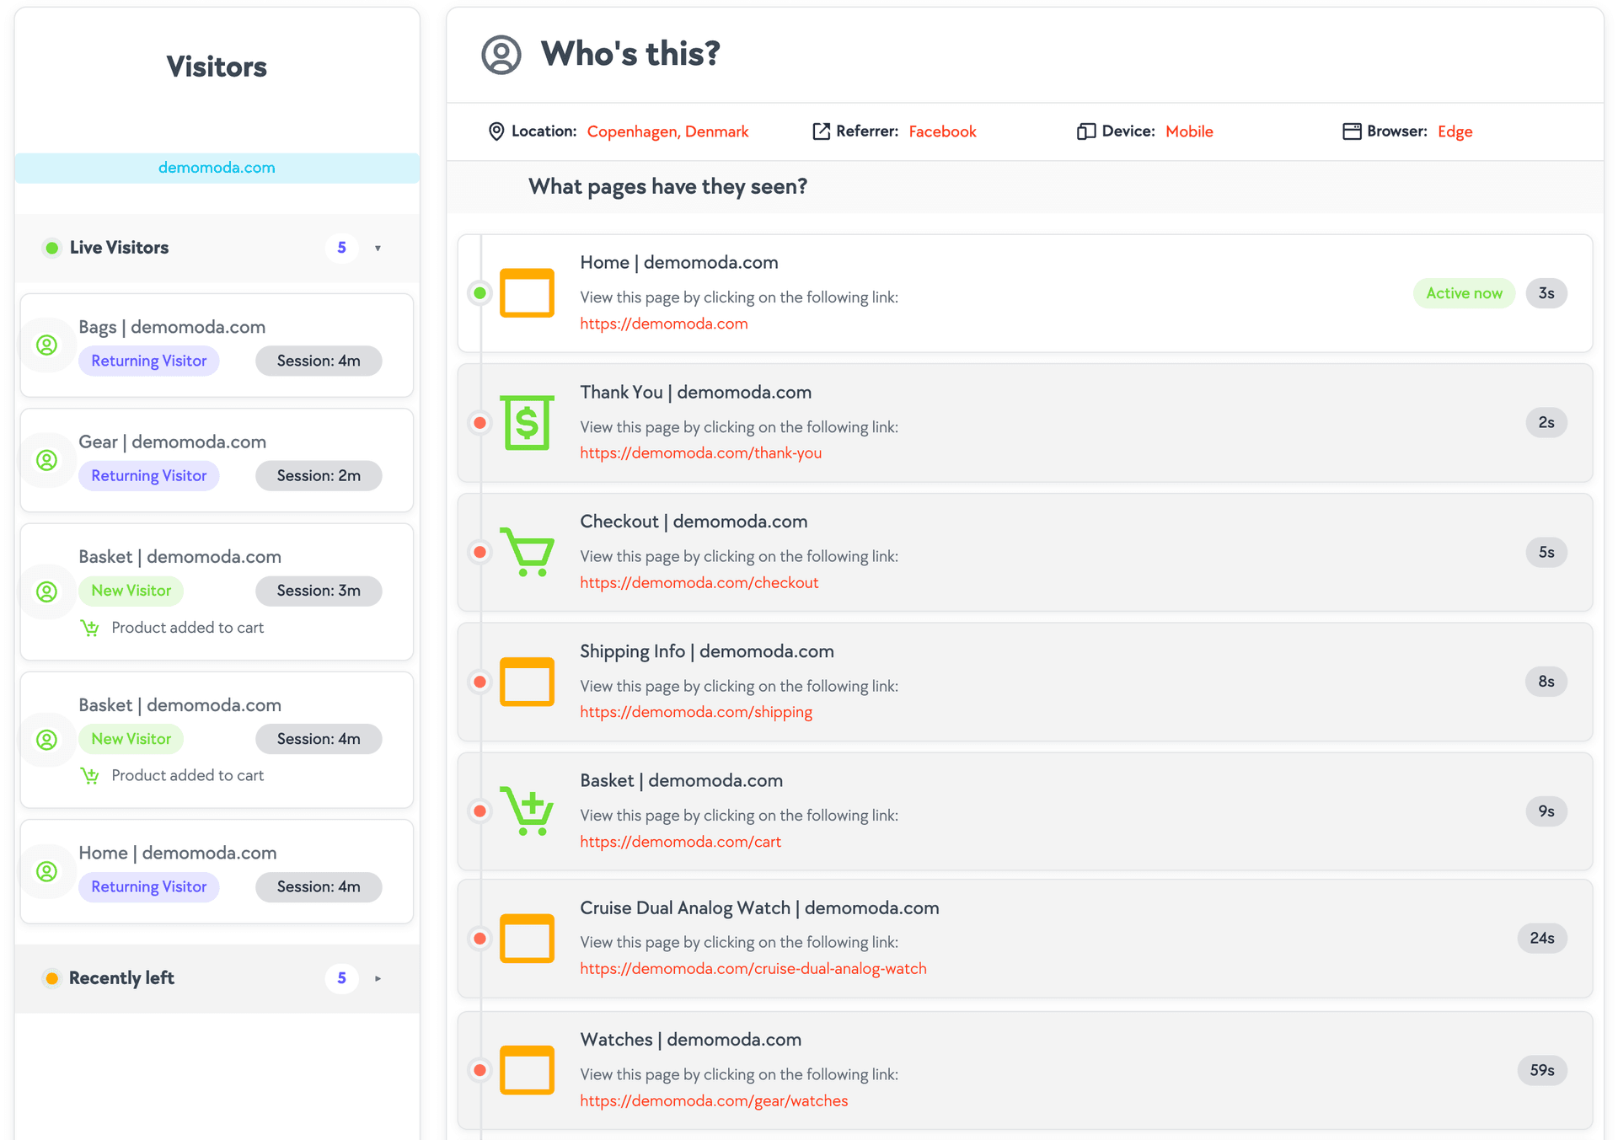Click the green active timeline dot for Home
This screenshot has height=1140, width=1618.
pos(480,293)
